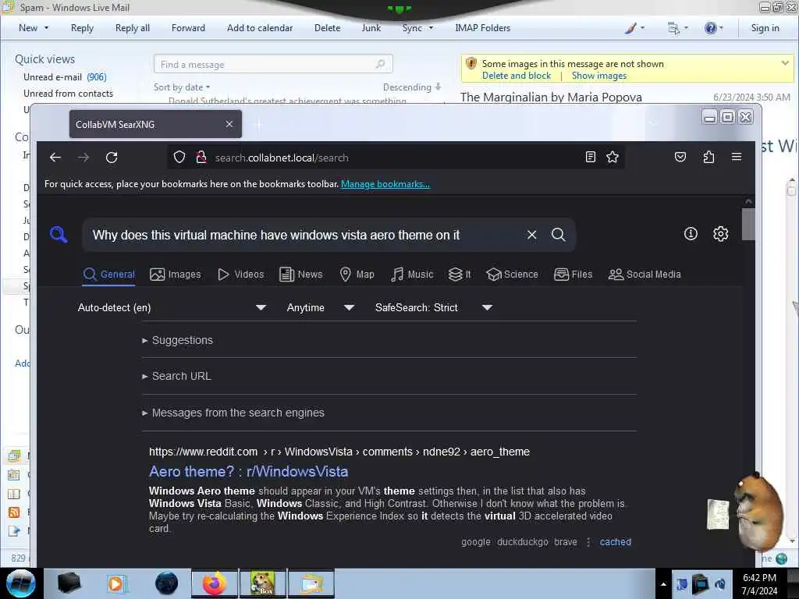Open Windows Live Mail help icon
This screenshot has width=799, height=599.
(x=710, y=28)
